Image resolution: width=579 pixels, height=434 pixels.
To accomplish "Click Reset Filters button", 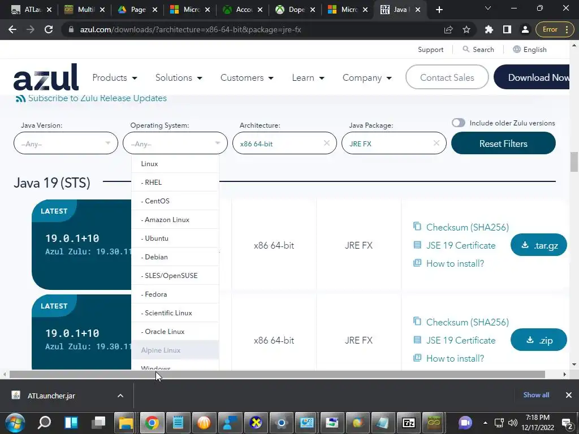I will 503,143.
